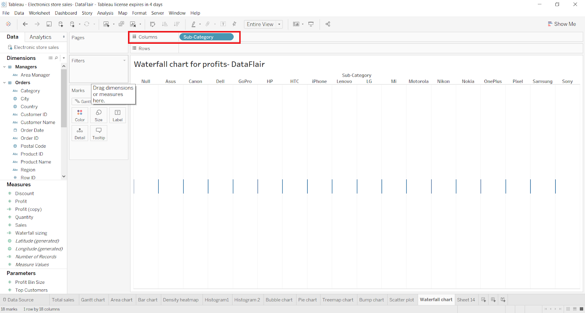585x313 pixels.
Task: Open the Gantt mark type dropdown
Action: point(82,101)
